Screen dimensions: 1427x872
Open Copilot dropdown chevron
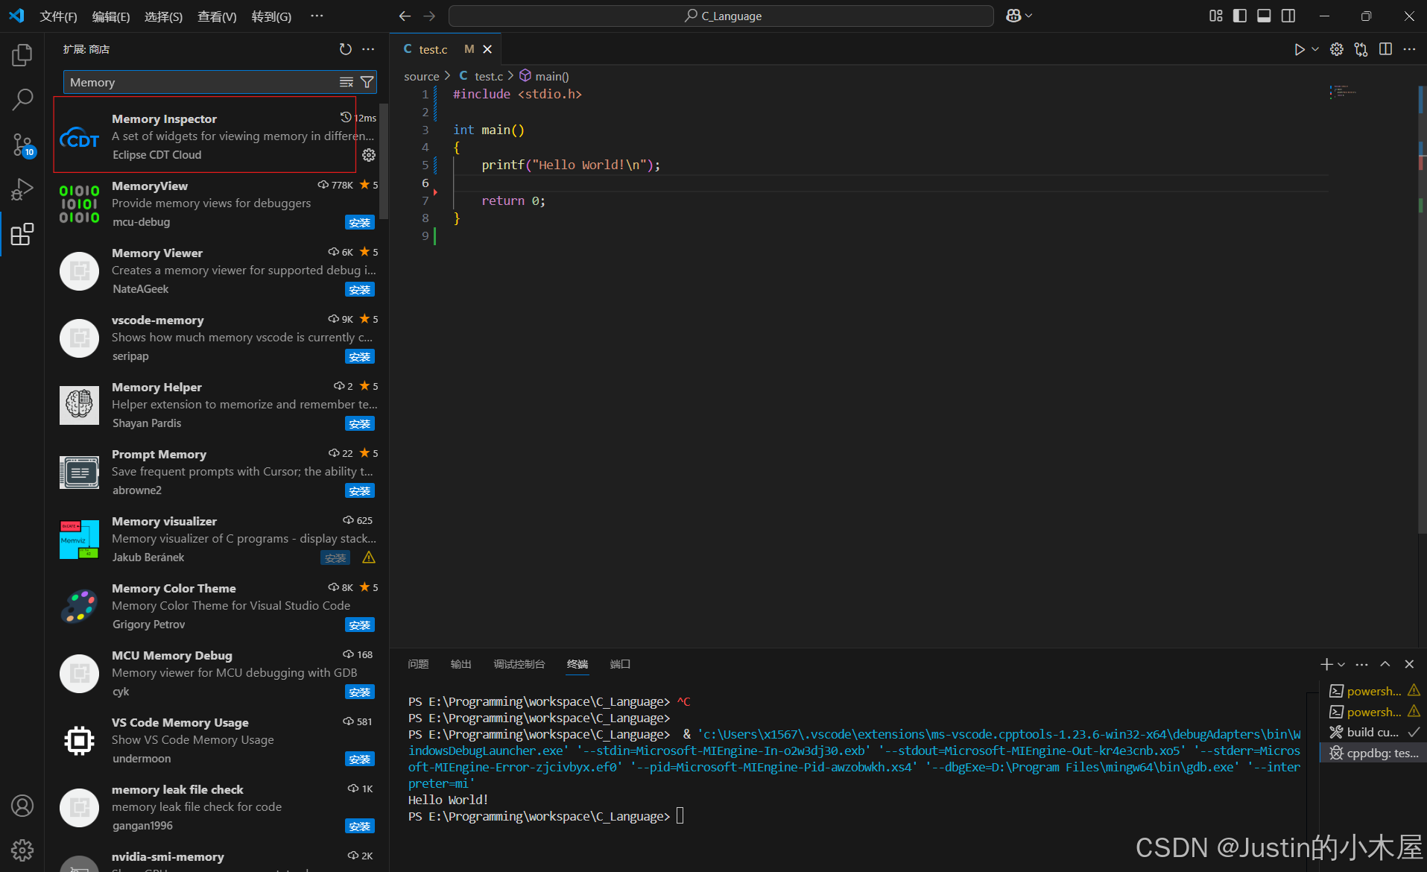(1029, 16)
